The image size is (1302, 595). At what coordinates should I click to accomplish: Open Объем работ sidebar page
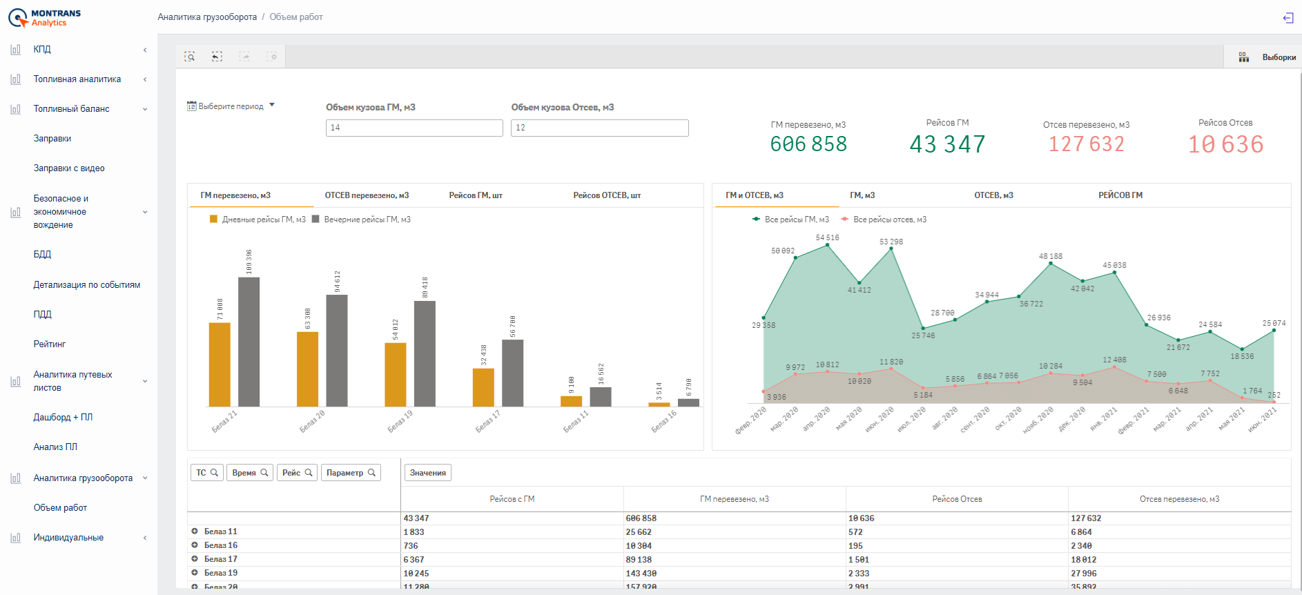coord(60,508)
